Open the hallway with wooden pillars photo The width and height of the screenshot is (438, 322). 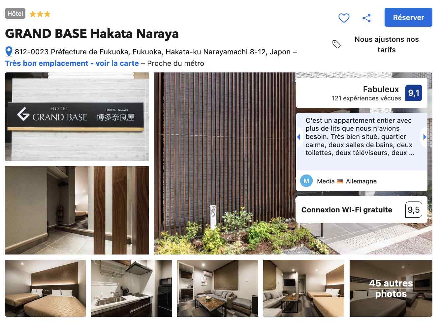[77, 210]
